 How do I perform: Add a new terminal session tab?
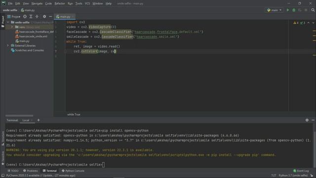point(39,120)
